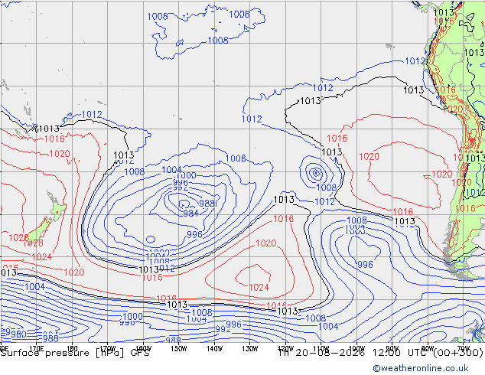This screenshot has height=375, width=485.
Task: Click the '12:00 UTC (00+300)' forecast time text
Action: coord(428,353)
